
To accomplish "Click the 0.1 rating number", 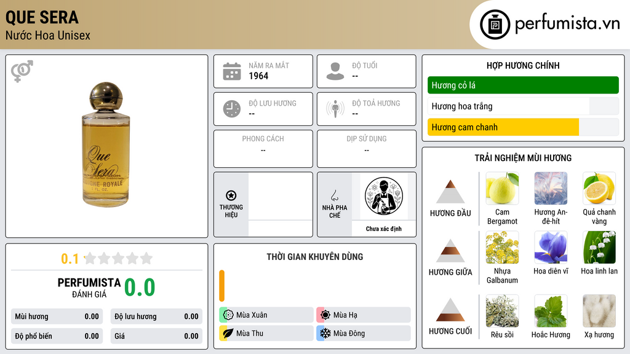I will [70, 259].
